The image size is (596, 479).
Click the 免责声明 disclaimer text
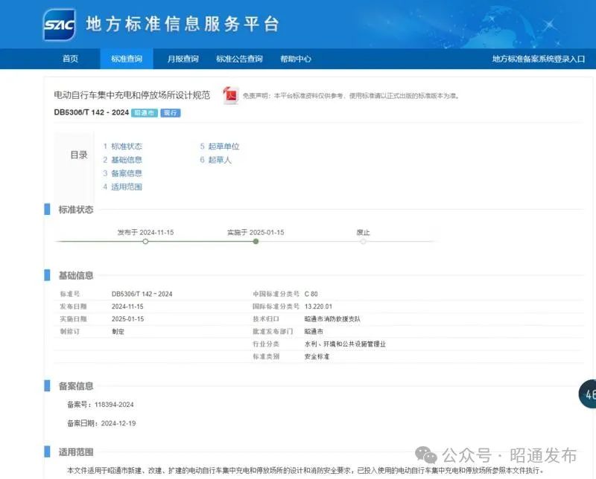(x=351, y=96)
